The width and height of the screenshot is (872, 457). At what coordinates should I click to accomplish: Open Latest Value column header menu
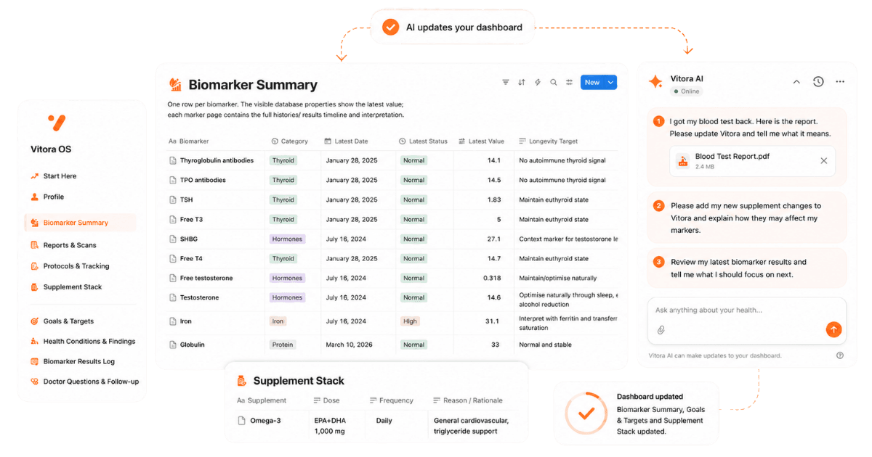pos(482,141)
